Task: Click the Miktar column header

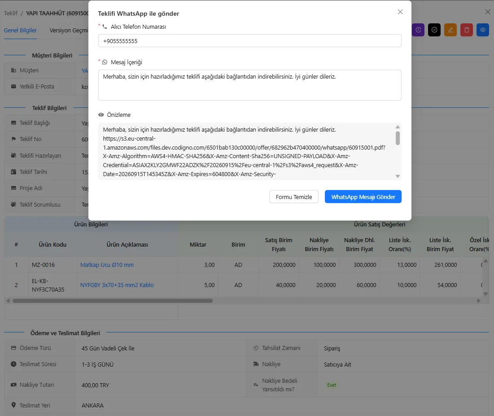Action: 198,245
